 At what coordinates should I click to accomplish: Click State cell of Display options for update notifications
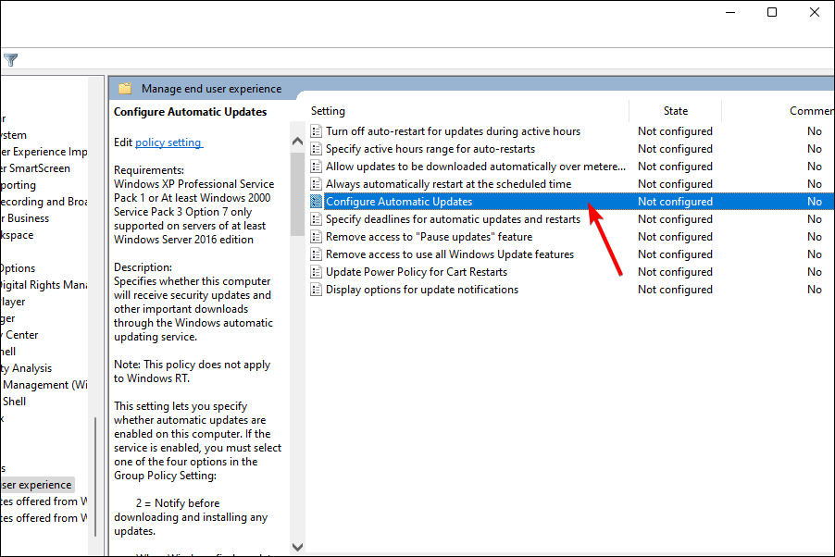675,290
